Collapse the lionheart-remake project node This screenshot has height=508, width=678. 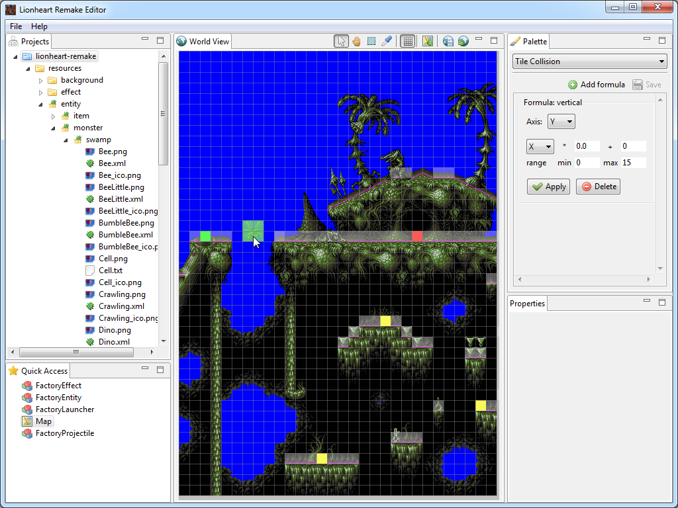(x=16, y=57)
